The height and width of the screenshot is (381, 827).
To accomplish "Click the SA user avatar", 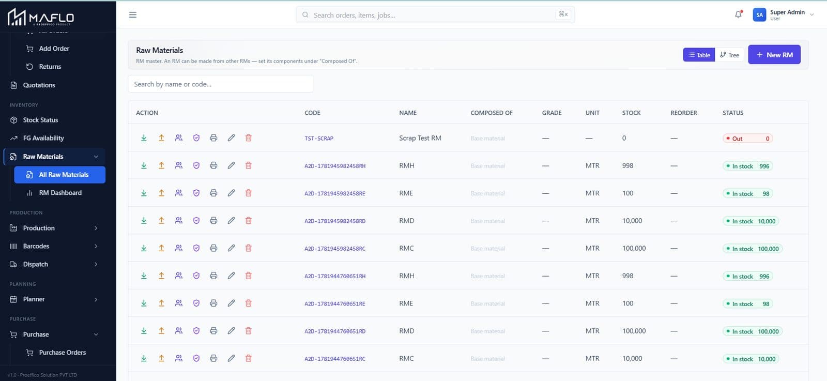I will (x=759, y=15).
